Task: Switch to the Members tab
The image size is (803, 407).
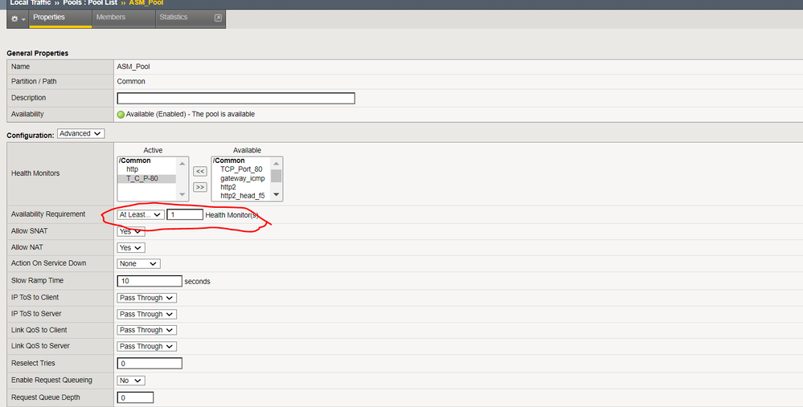Action: click(124, 18)
